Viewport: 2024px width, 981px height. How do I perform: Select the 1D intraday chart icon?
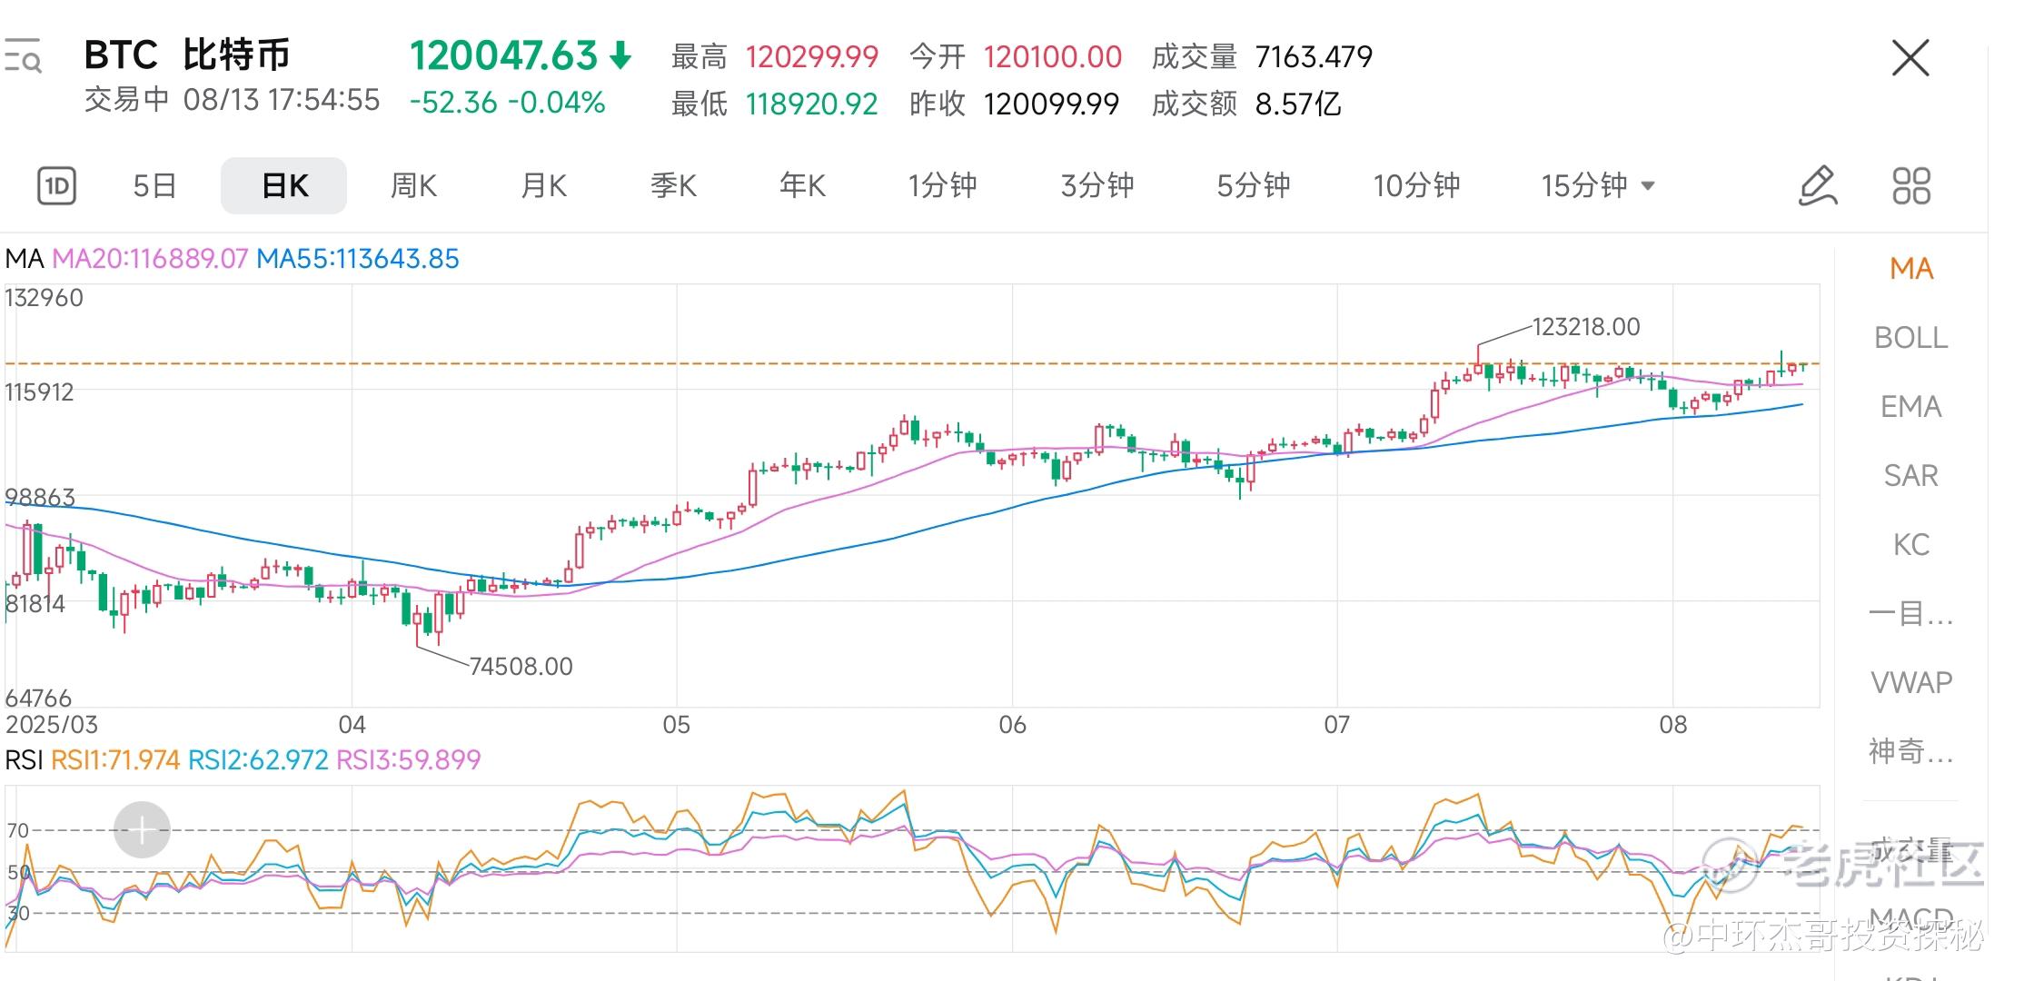(x=56, y=186)
